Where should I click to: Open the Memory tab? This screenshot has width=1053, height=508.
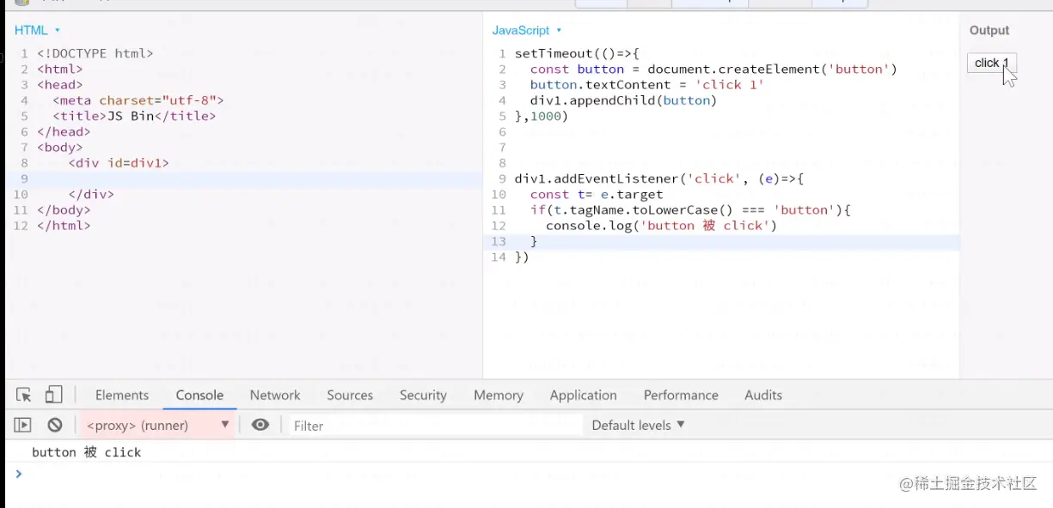tap(499, 395)
